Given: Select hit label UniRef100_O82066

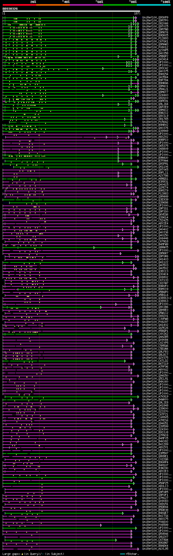Looking at the screenshot, I should coord(155,23).
